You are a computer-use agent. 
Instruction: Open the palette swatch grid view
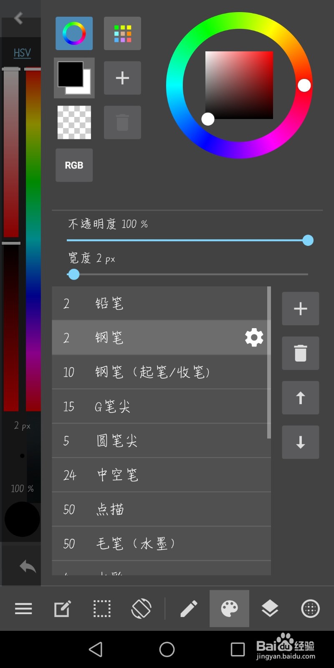click(x=122, y=33)
